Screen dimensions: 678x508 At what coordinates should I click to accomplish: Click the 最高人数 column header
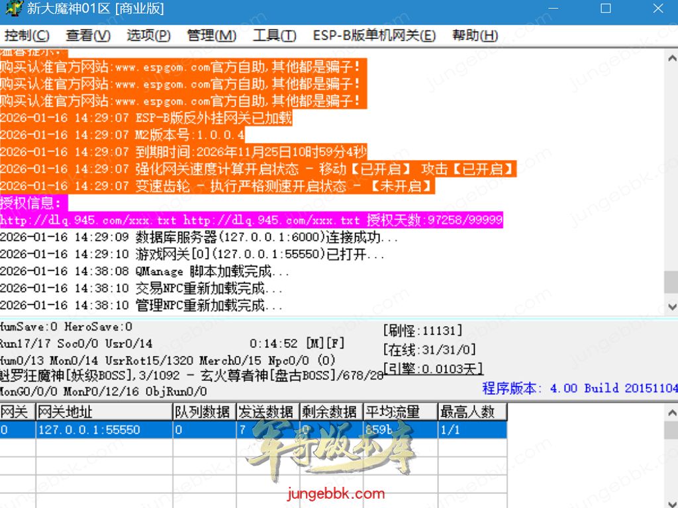pyautogui.click(x=472, y=412)
